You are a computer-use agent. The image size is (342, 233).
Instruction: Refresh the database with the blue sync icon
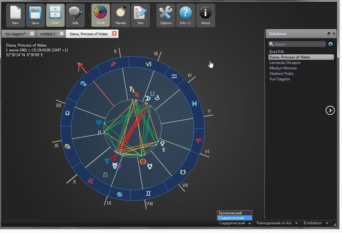click(x=331, y=44)
